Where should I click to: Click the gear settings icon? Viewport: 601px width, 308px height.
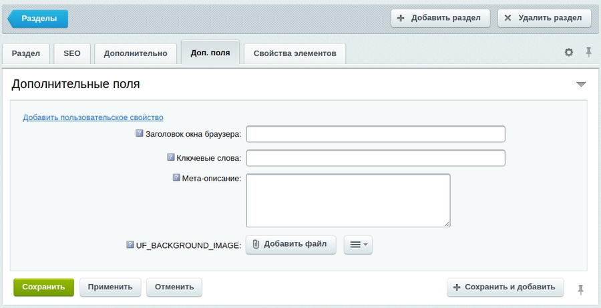tap(569, 53)
